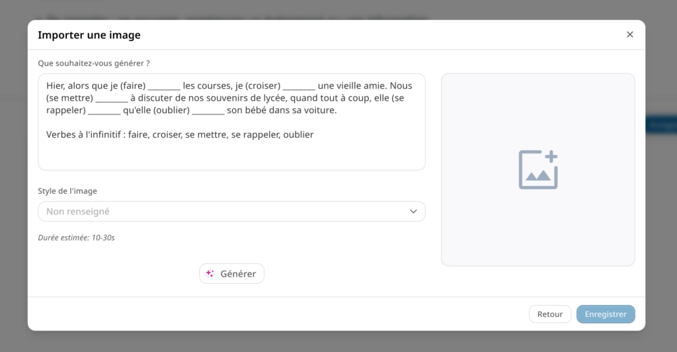The width and height of the screenshot is (677, 352).
Task: Click the Retour button
Action: (549, 314)
